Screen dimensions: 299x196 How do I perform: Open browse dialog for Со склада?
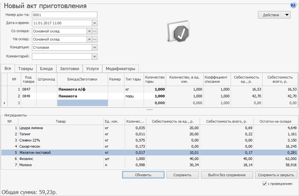(95, 31)
